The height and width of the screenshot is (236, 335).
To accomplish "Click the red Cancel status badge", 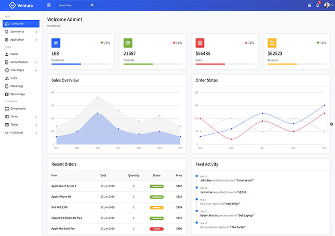I will 157,228.
